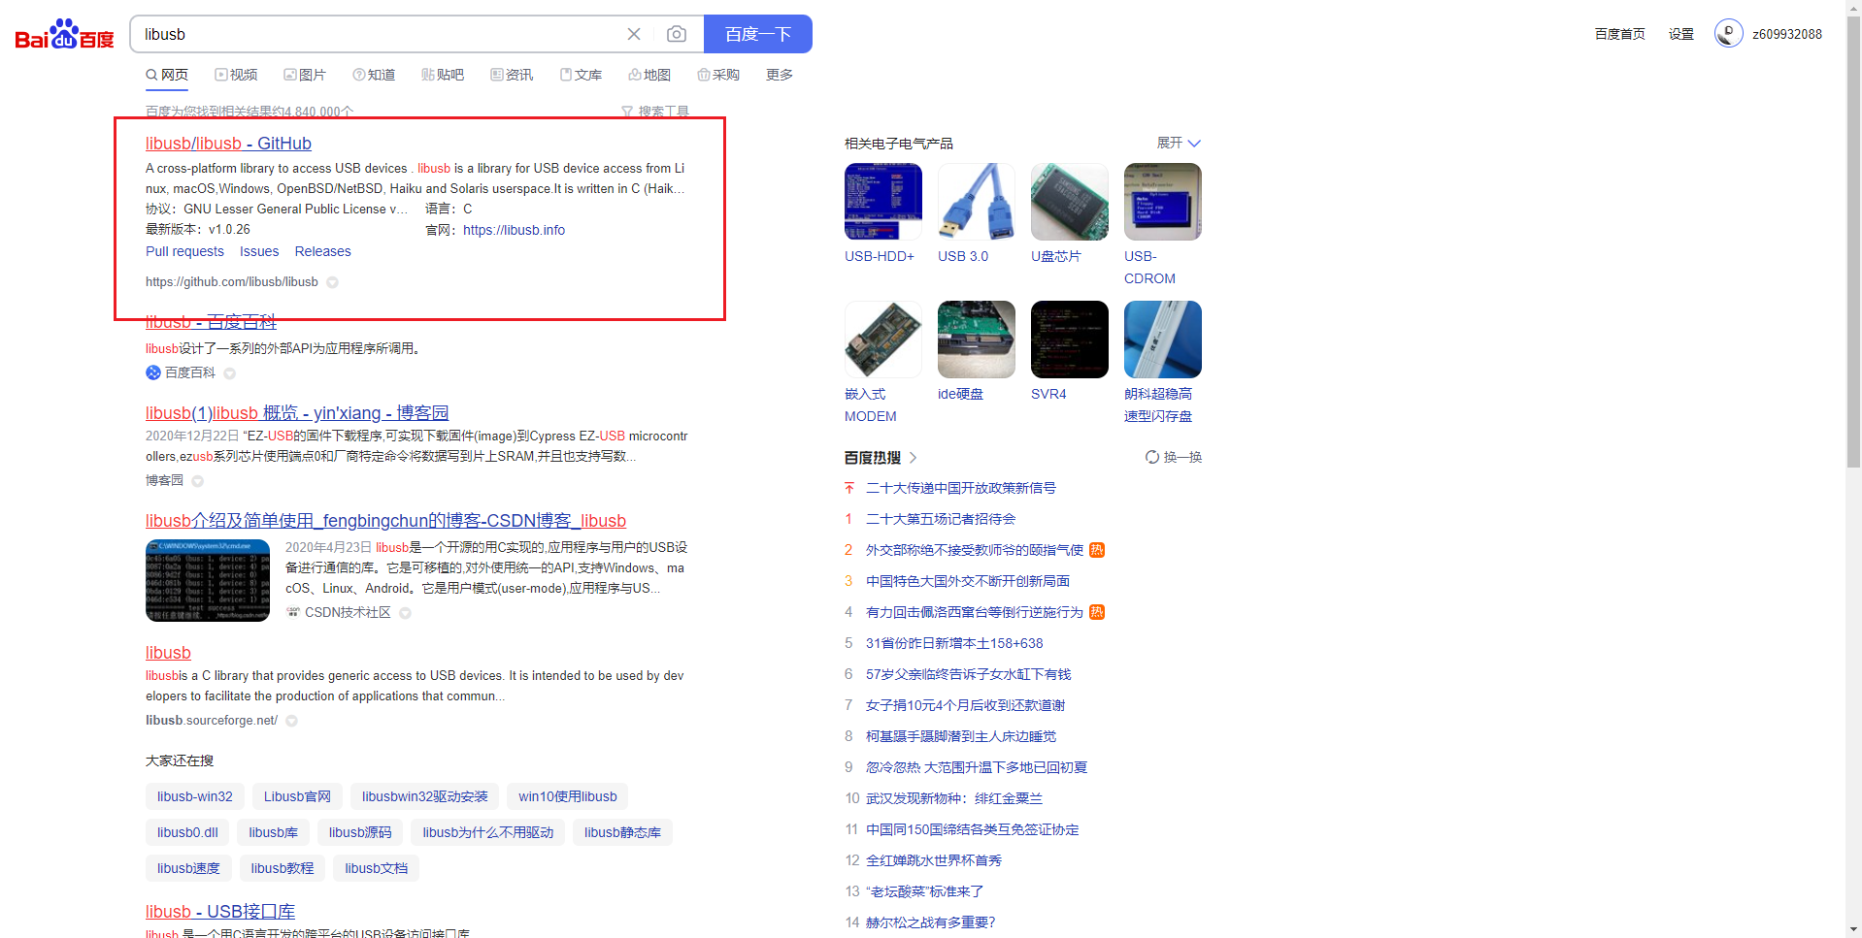Image resolution: width=1862 pixels, height=938 pixels.
Task: Click USB-HDD+ product thumbnail
Action: pos(883,202)
